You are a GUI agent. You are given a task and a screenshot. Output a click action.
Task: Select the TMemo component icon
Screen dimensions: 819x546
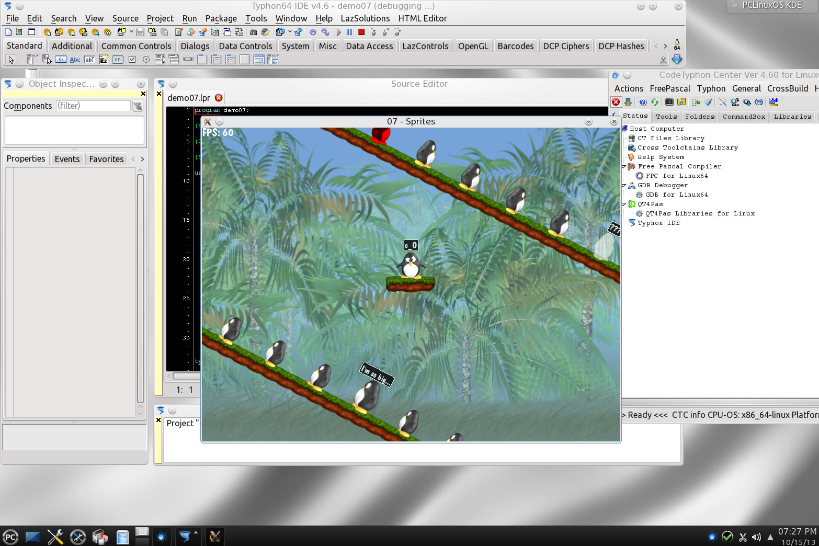pyautogui.click(x=104, y=60)
